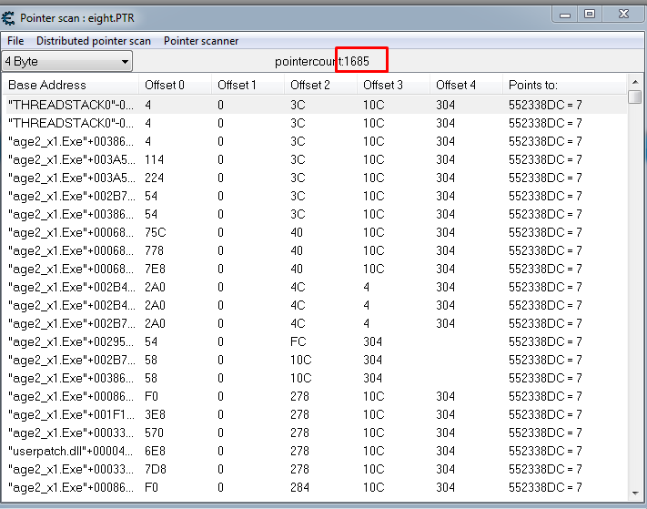Click the scrollbar up arrow
The width and height of the screenshot is (647, 509).
pyautogui.click(x=635, y=84)
